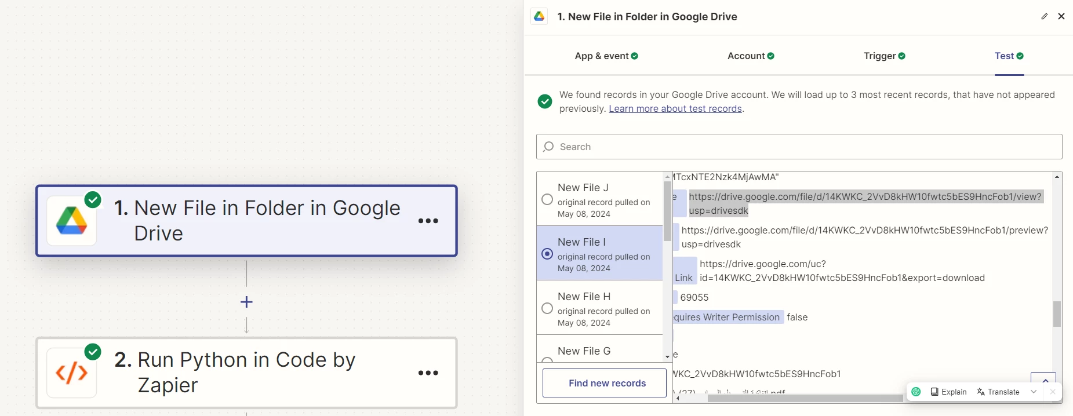Click the Writer Permission field label
The image size is (1073, 416).
(728, 317)
